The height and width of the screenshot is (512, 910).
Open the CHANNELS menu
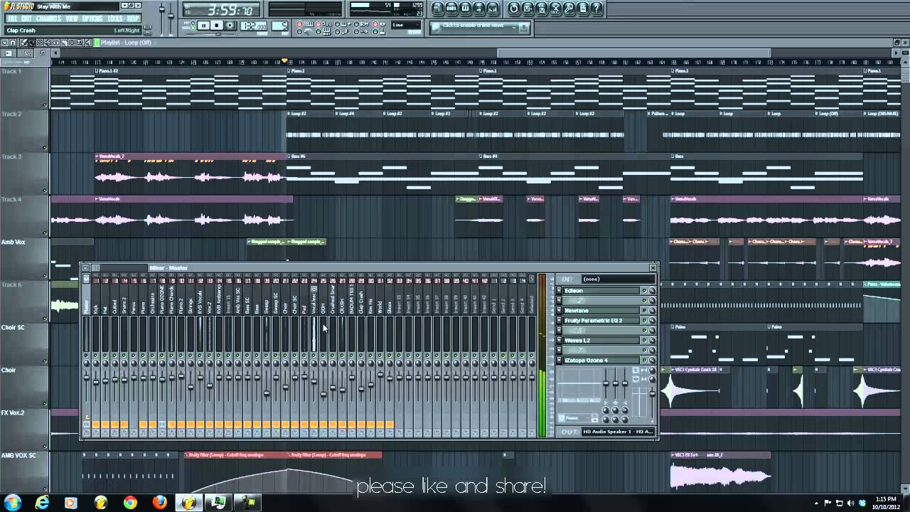[49, 18]
